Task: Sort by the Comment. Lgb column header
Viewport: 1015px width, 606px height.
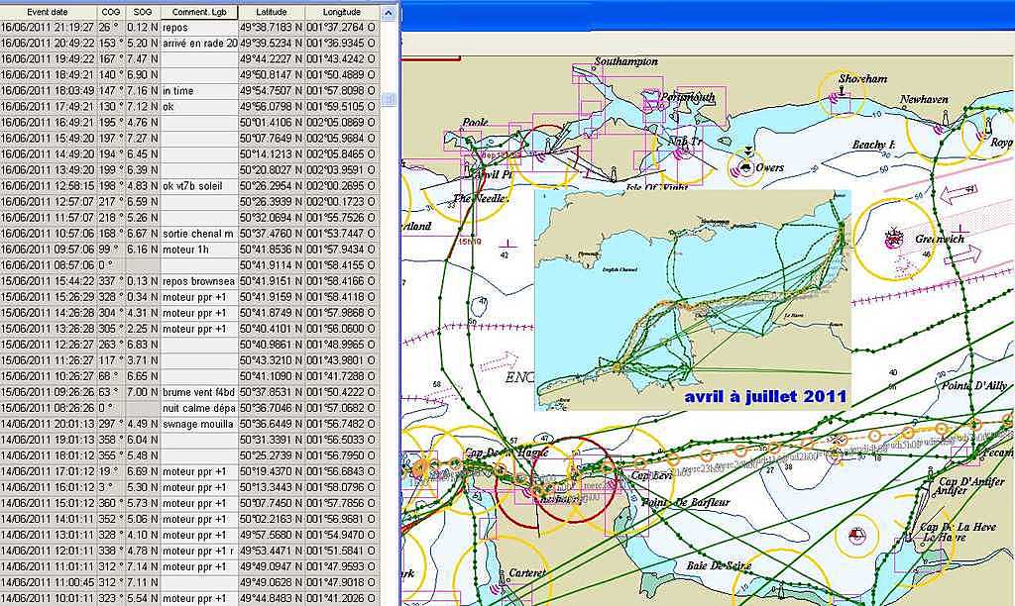Action: [198, 12]
